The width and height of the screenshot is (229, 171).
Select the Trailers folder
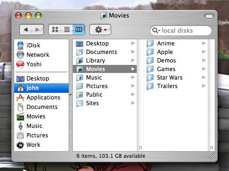coord(176,86)
